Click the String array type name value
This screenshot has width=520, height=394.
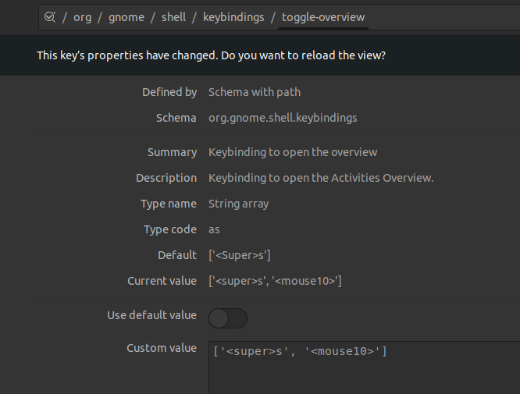238,204
